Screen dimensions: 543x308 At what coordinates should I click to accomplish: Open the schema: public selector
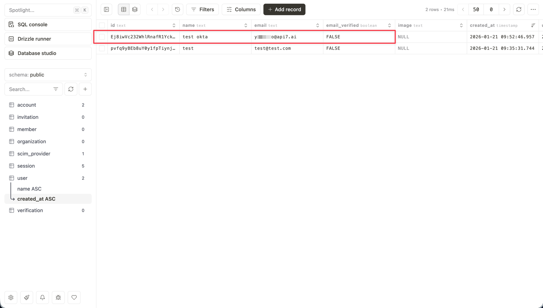coord(48,74)
